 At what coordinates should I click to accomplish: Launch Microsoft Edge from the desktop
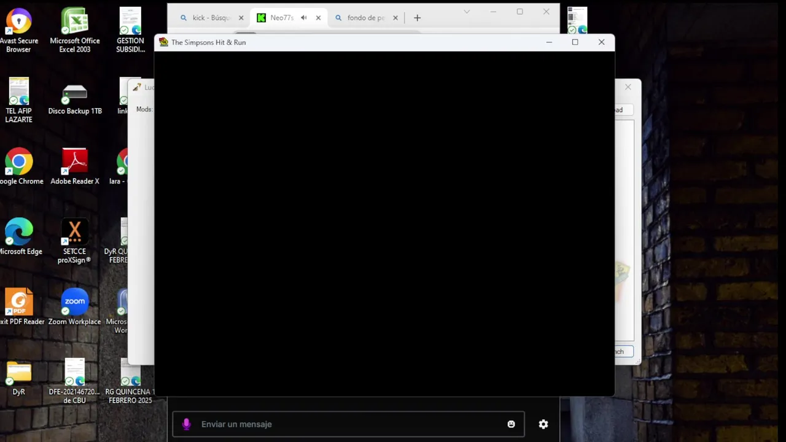19,236
